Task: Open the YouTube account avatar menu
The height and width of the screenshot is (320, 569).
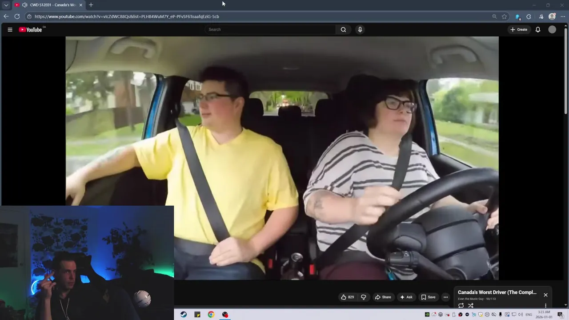Action: [x=552, y=30]
